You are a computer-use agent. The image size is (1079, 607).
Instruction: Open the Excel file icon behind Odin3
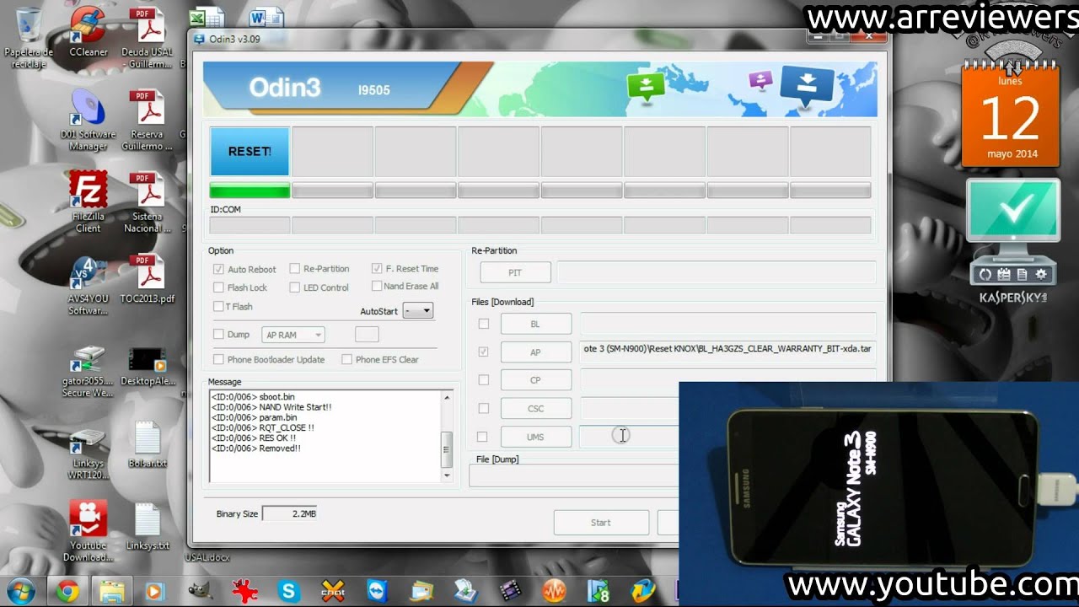(207, 17)
